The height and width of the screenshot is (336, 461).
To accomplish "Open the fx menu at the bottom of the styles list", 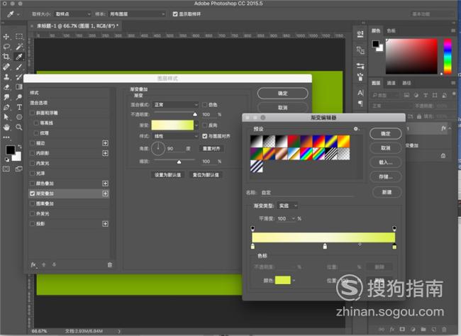I will pos(33,265).
